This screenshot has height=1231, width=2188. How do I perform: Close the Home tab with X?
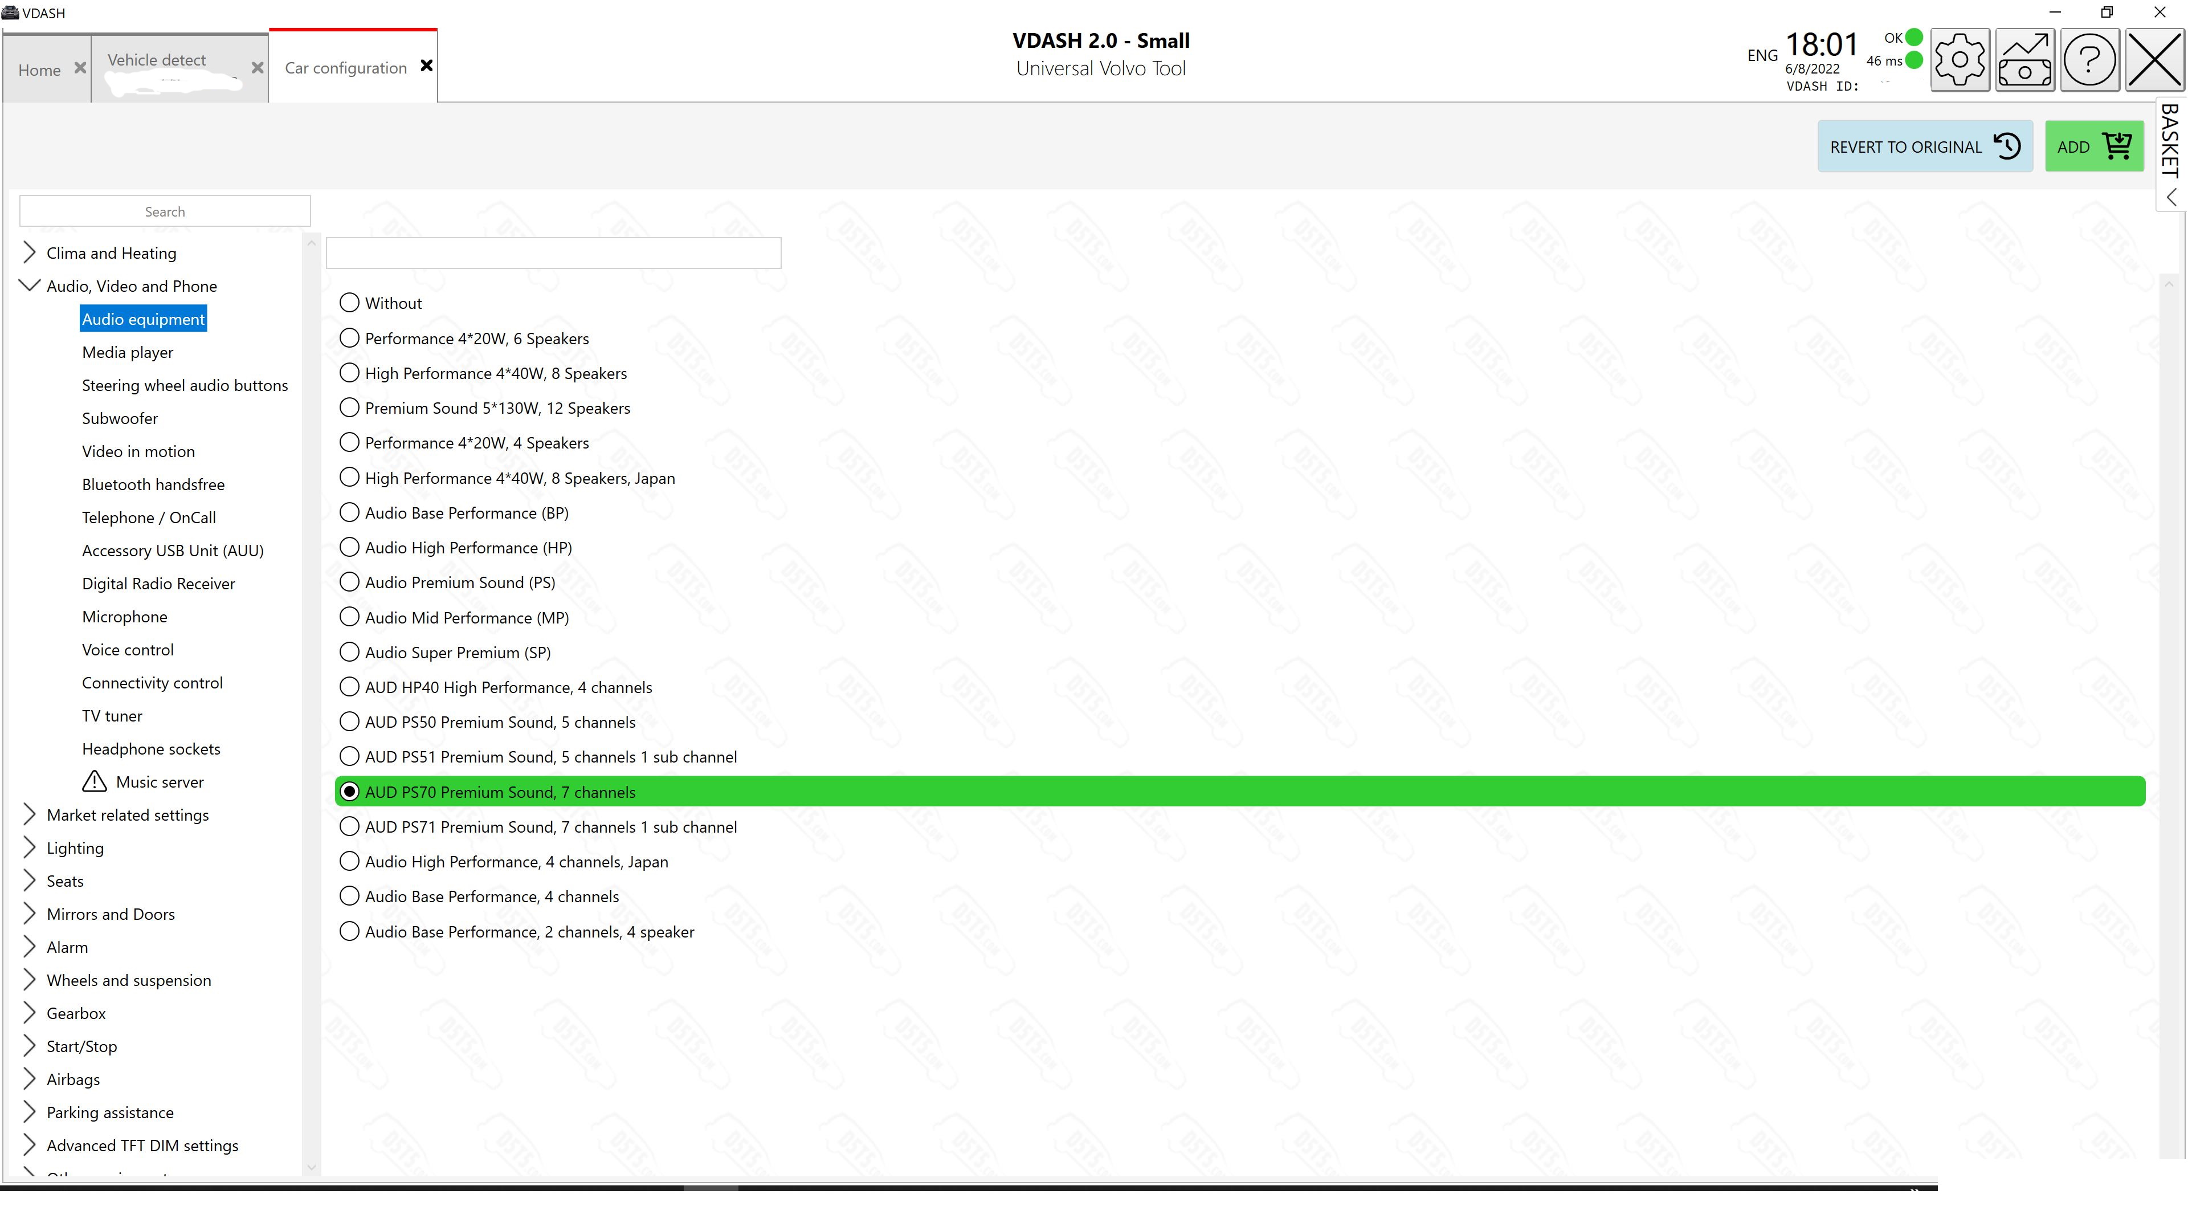80,68
